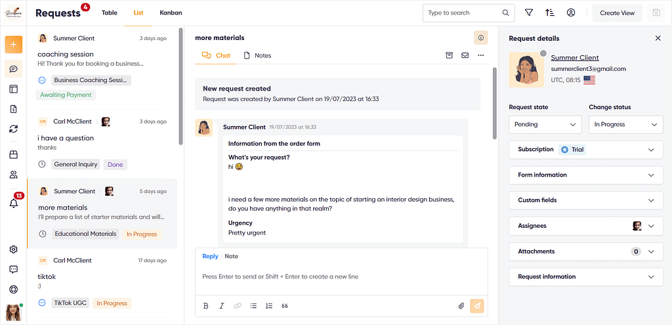Screen dimensions: 672x325
Task: Expand the Subscription section
Action: pos(586,150)
